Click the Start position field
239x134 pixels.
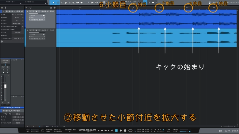click(18, 117)
